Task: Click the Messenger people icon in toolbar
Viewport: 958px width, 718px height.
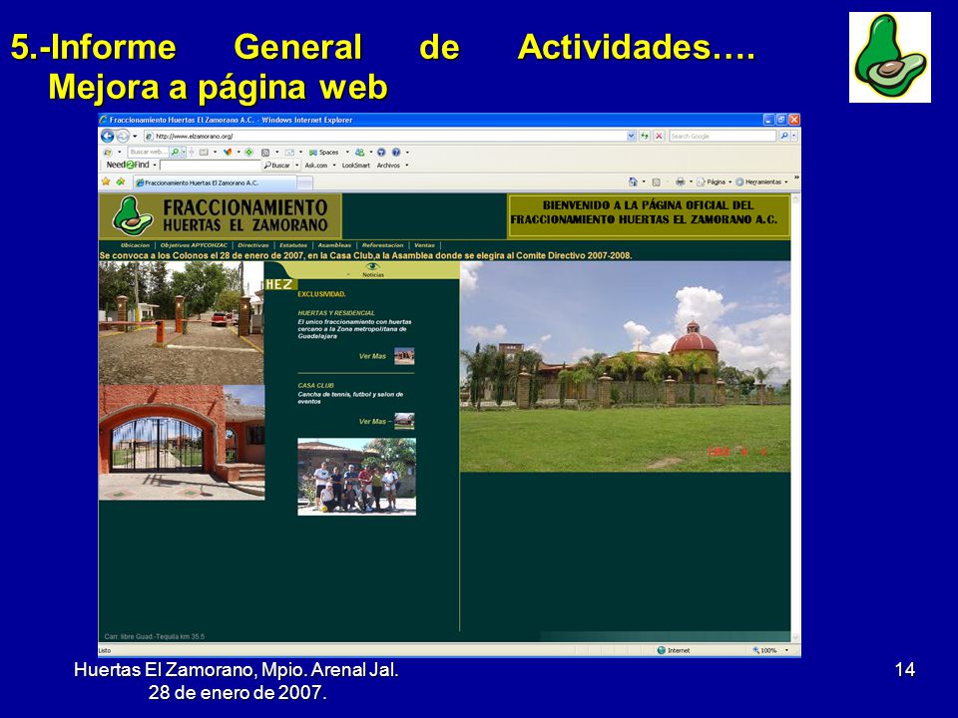Action: [360, 152]
